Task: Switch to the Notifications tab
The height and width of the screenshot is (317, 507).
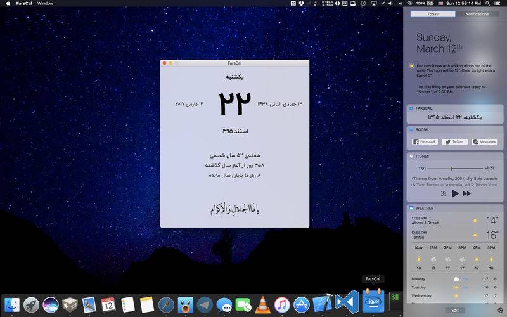Action: 477,14
